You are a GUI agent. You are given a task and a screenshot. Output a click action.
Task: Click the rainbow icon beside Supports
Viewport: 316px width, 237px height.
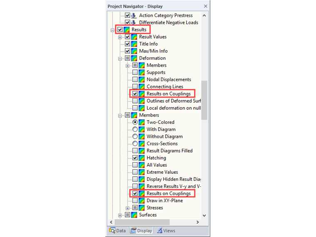[x=142, y=72]
